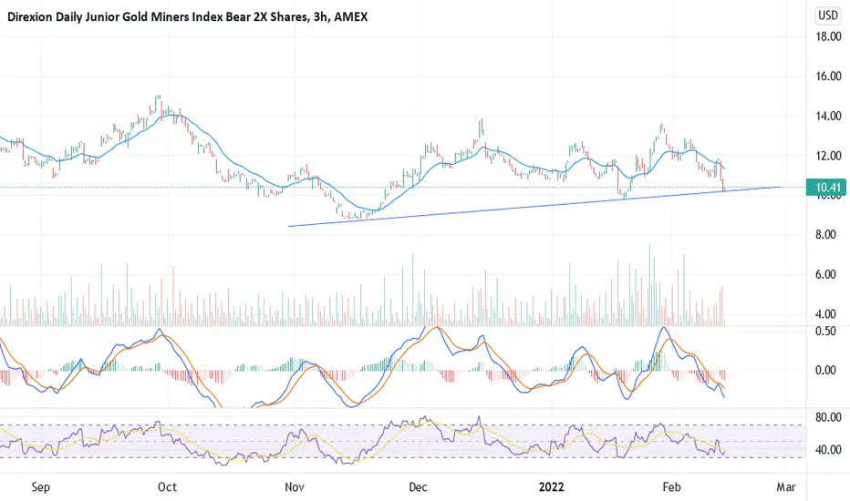Click the 18.00 price axis label
The width and height of the screenshot is (850, 501).
828,36
